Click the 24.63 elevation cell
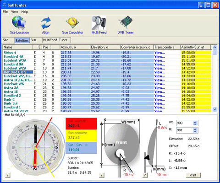The image size is (220, 183). (x=105, y=84)
